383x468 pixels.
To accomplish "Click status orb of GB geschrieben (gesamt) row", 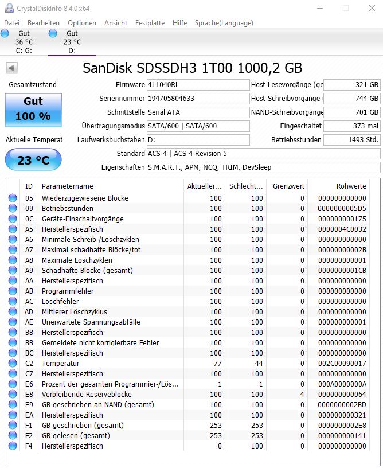I will click(x=13, y=425).
